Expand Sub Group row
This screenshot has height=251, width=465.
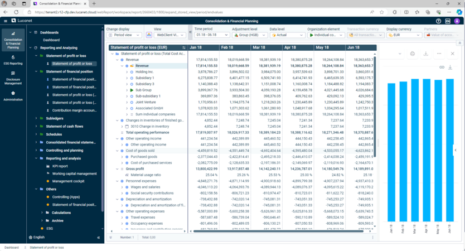[127, 90]
